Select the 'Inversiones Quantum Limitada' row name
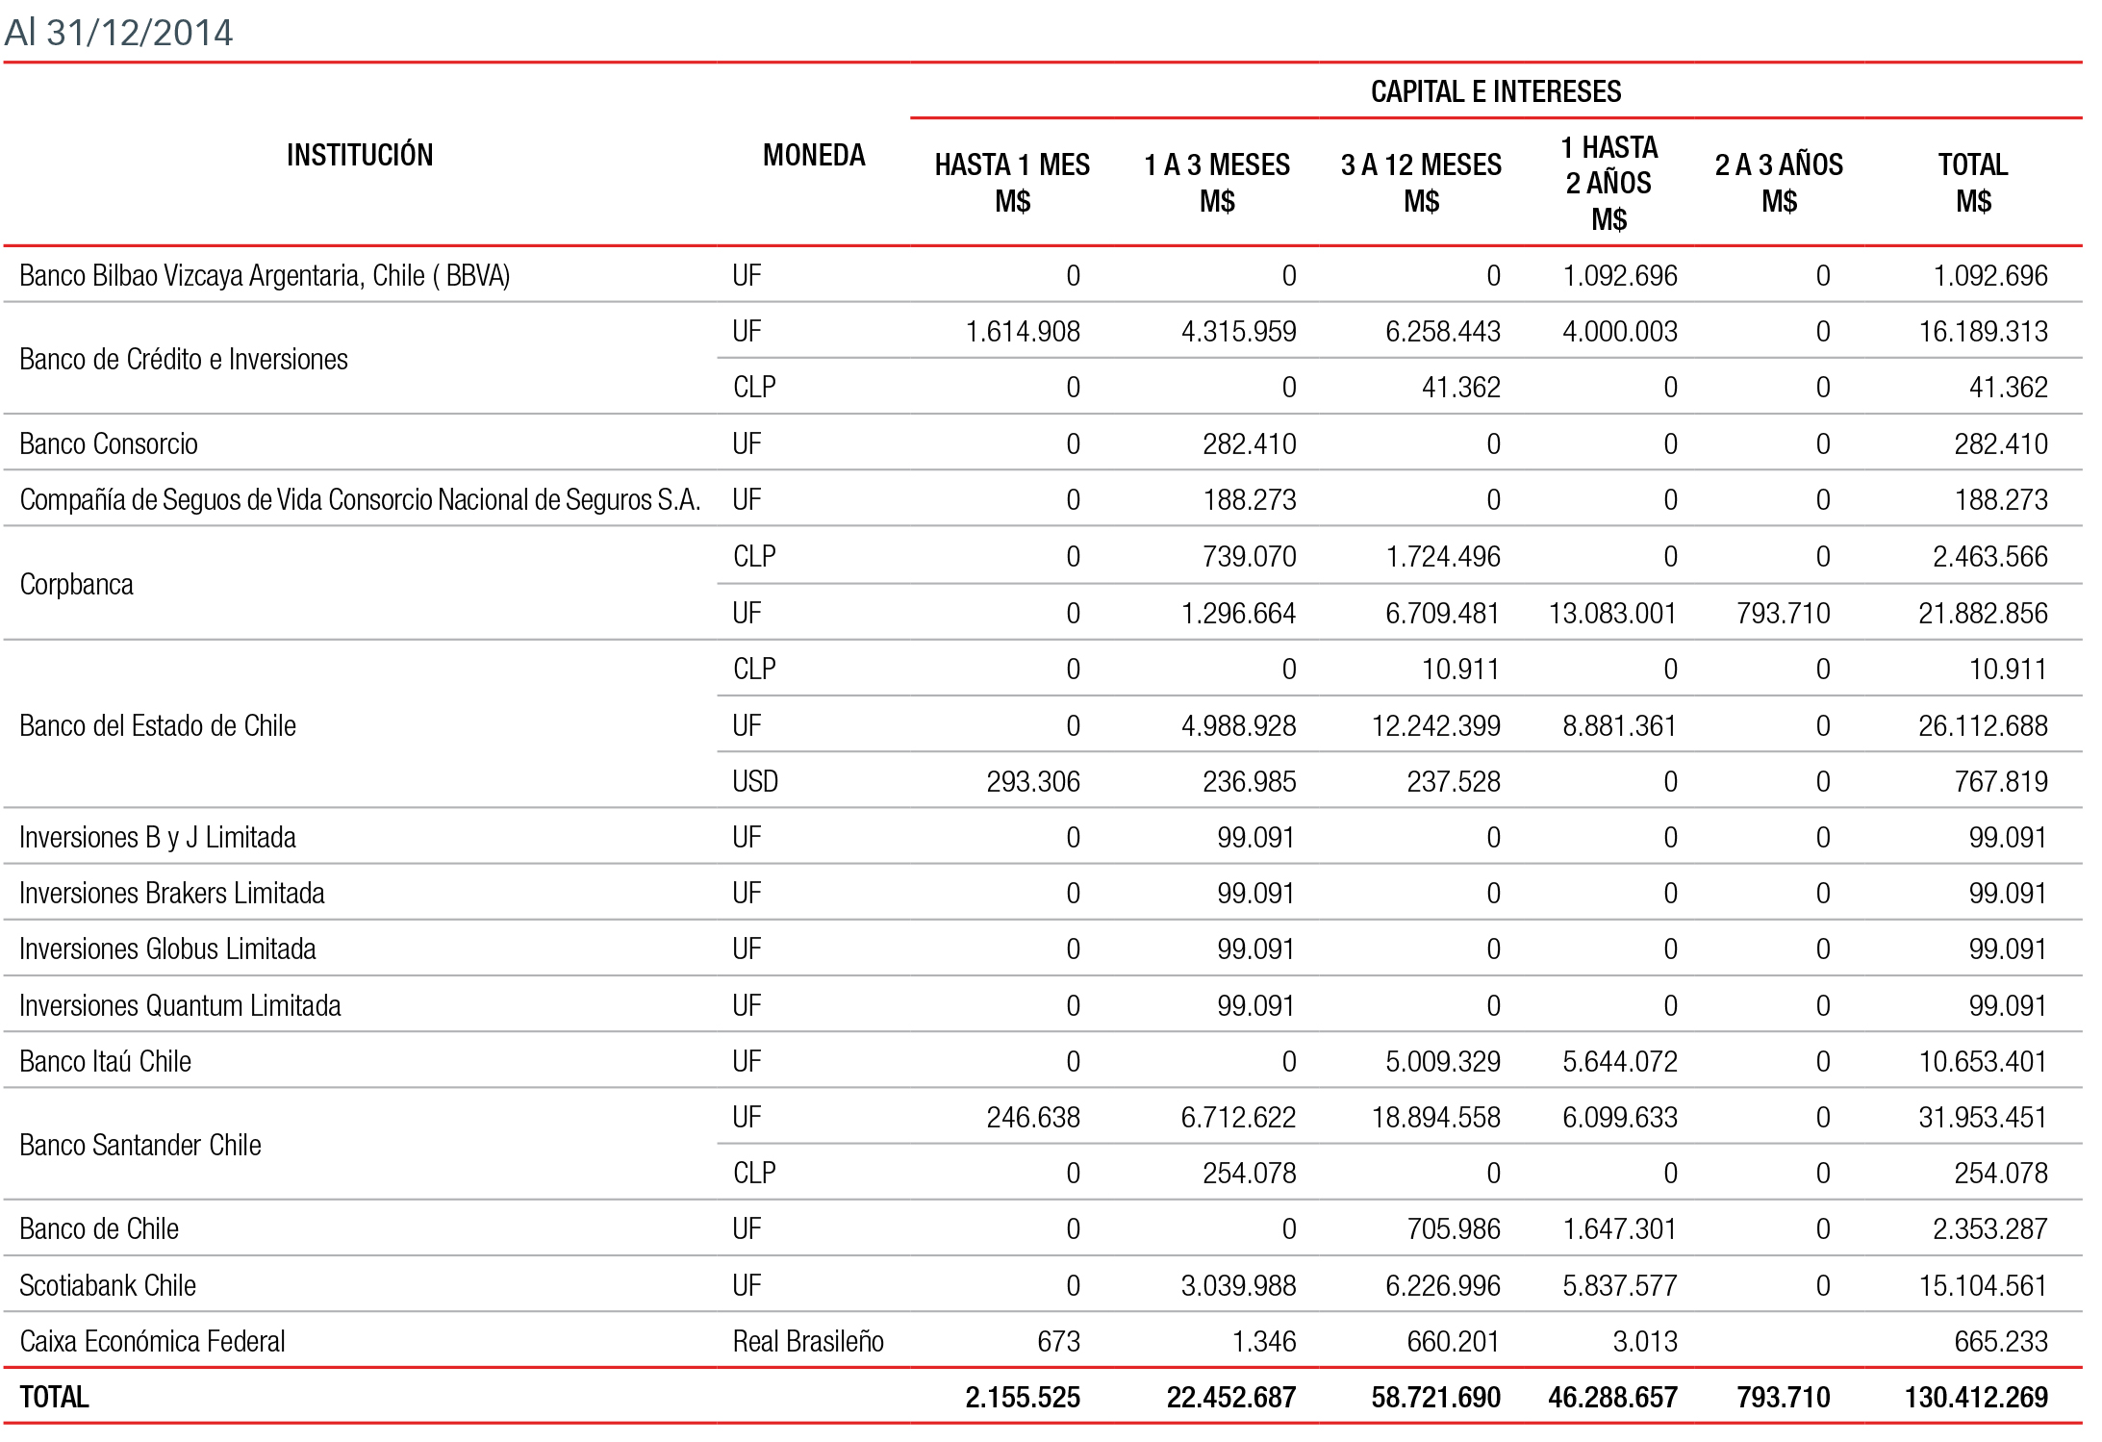Screen dimensions: 2102x1442 click(x=180, y=1006)
